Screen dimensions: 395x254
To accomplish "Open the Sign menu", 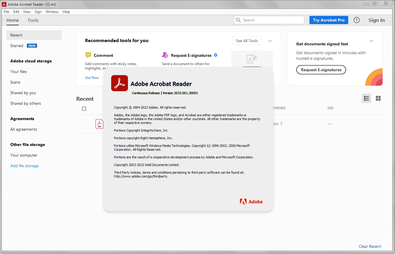I will (38, 12).
